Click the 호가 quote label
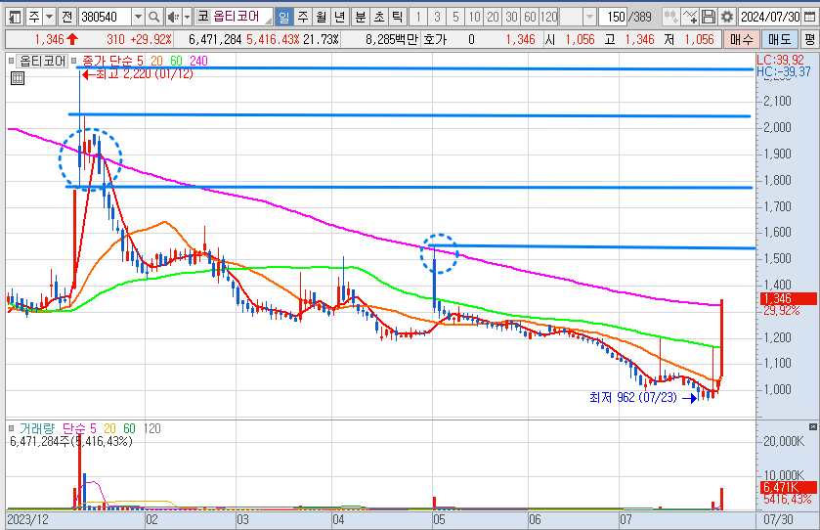This screenshot has height=530, width=820. [435, 39]
